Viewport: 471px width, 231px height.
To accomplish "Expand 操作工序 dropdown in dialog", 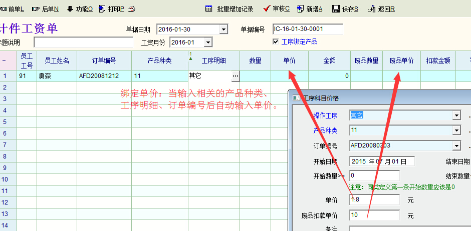I will pyautogui.click(x=456, y=115).
